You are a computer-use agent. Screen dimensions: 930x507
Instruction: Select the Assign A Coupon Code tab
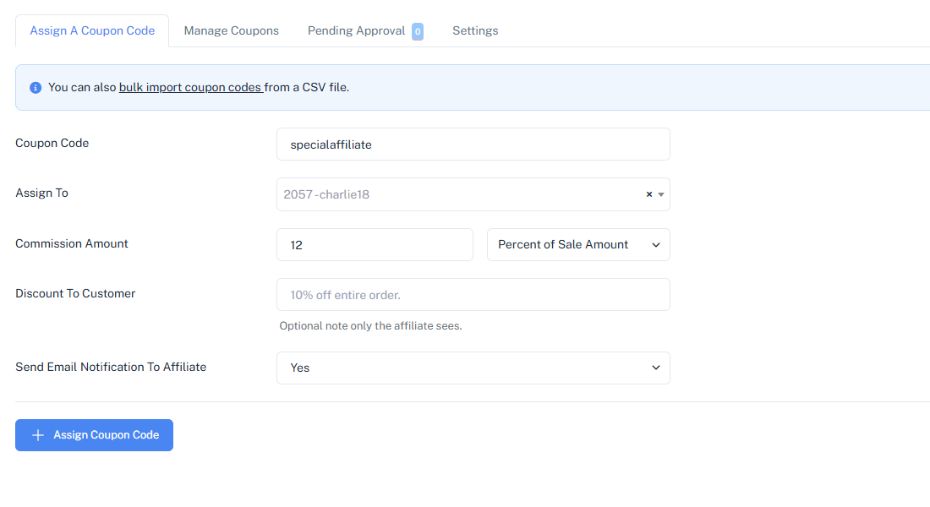pyautogui.click(x=92, y=30)
